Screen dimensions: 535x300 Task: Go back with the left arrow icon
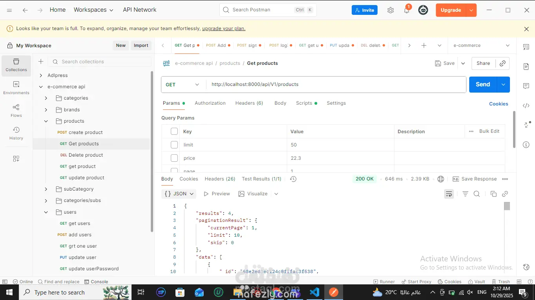click(x=25, y=10)
